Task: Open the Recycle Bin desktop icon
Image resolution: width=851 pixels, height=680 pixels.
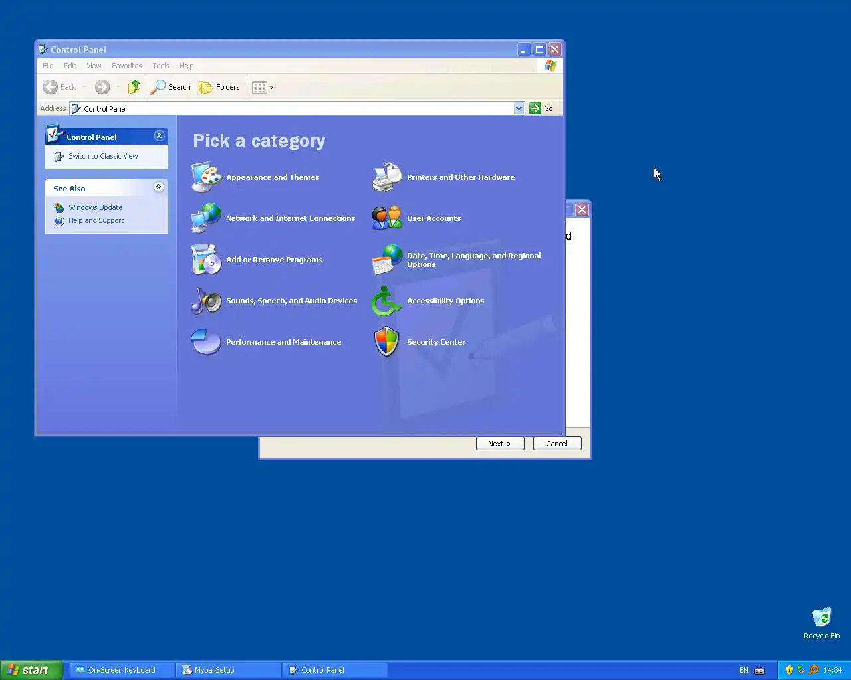Action: click(822, 617)
